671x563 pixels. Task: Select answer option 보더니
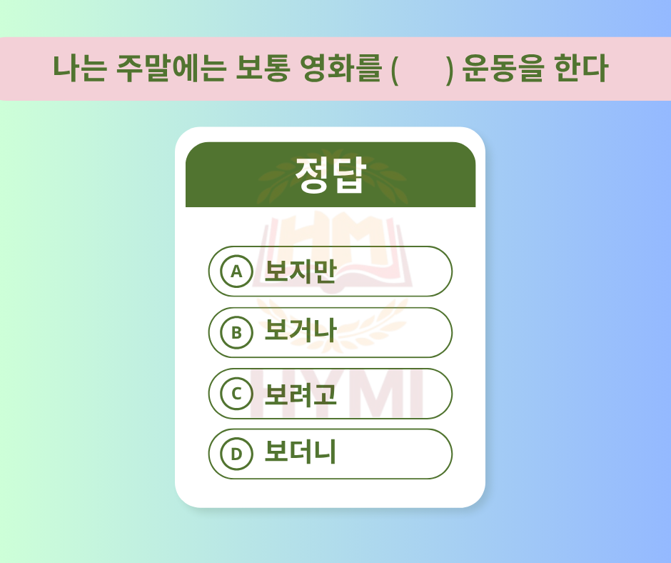(x=331, y=454)
